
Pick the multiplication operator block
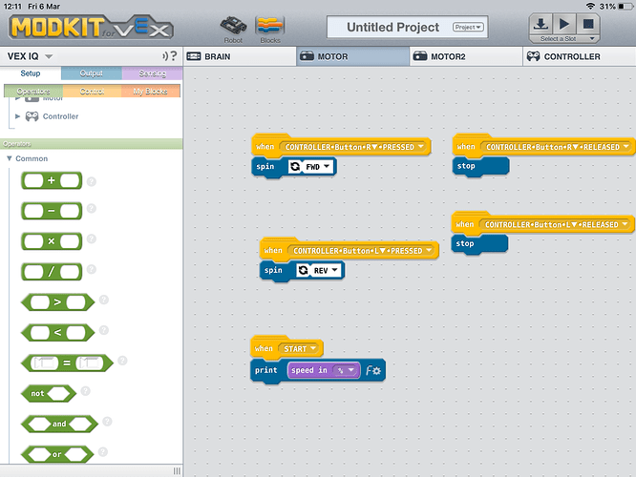point(52,241)
